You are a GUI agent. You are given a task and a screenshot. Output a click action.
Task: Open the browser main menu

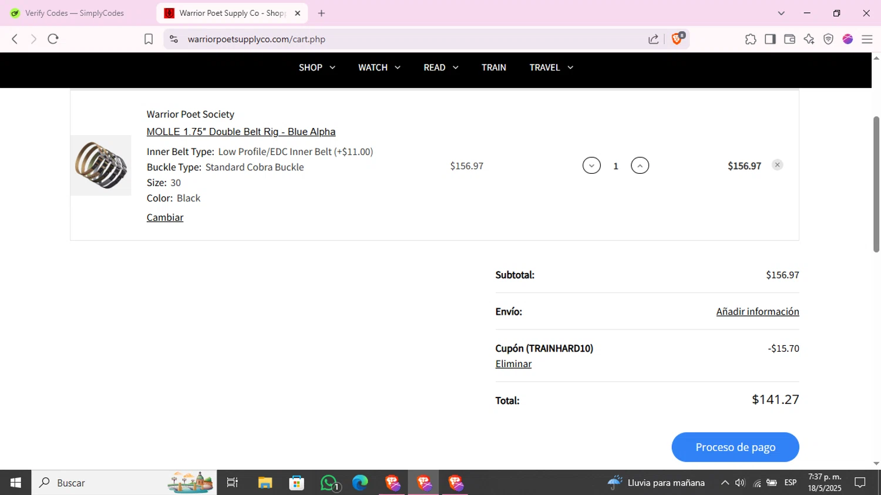pos(867,39)
